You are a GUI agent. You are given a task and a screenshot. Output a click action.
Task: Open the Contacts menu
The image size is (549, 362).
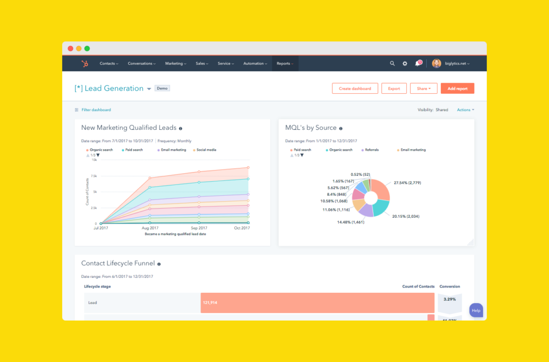pyautogui.click(x=109, y=63)
